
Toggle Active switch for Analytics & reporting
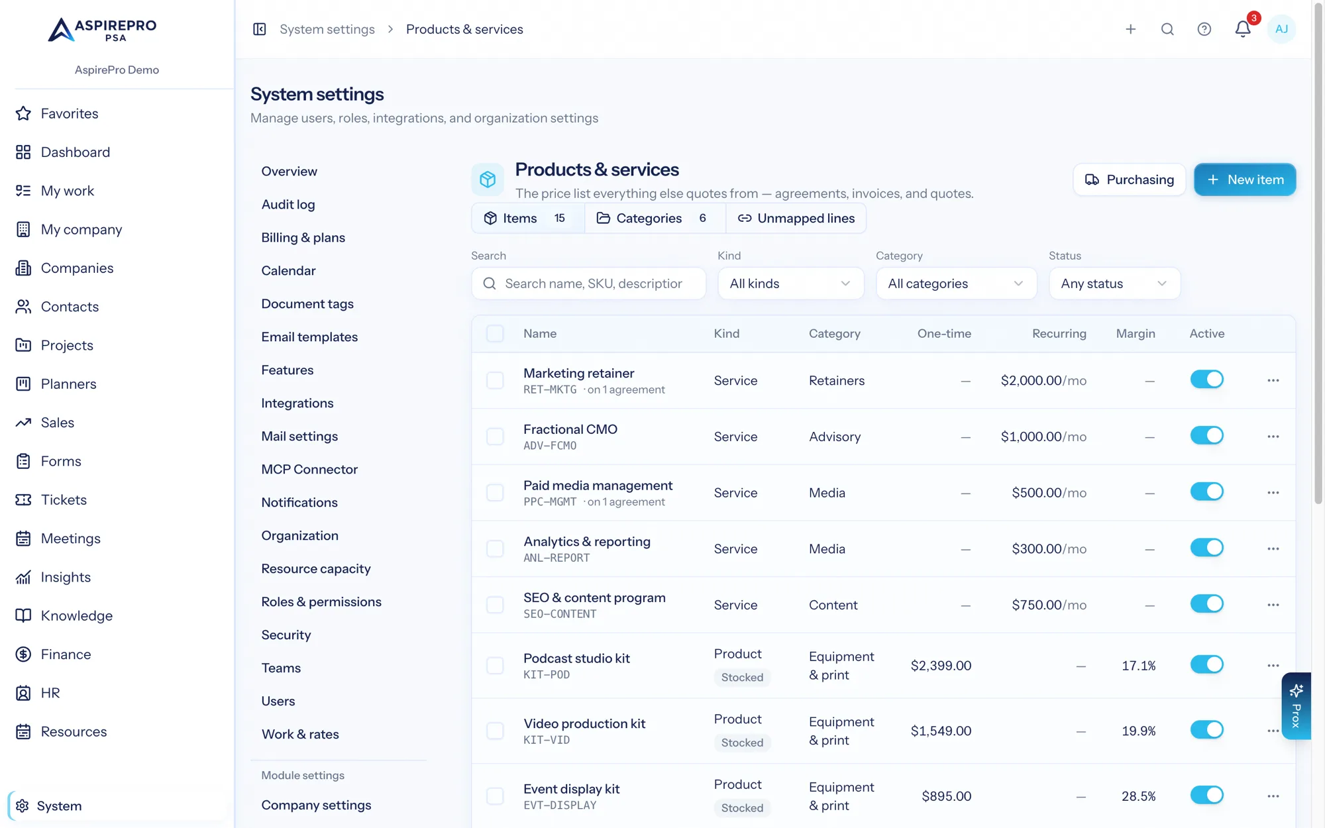point(1206,548)
